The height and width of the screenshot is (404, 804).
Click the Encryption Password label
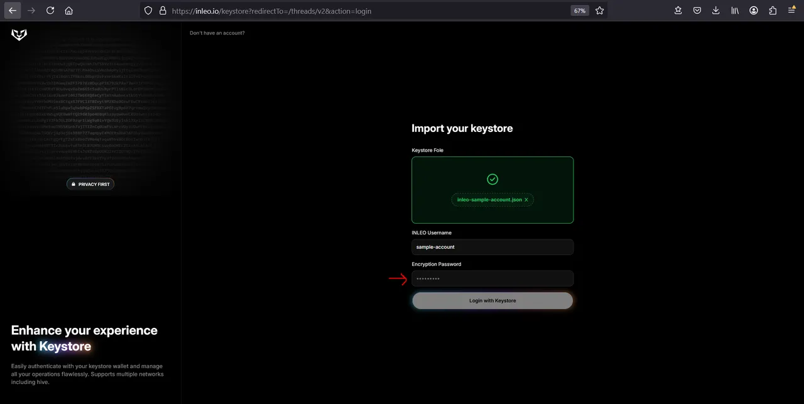pyautogui.click(x=437, y=264)
